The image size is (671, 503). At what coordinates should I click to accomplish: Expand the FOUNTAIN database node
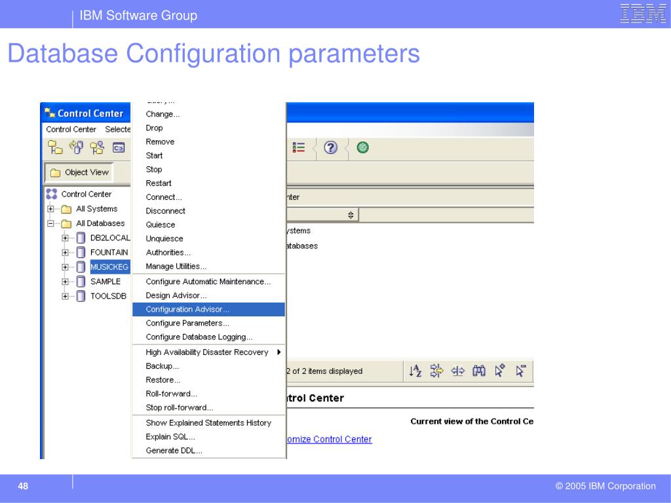click(65, 253)
